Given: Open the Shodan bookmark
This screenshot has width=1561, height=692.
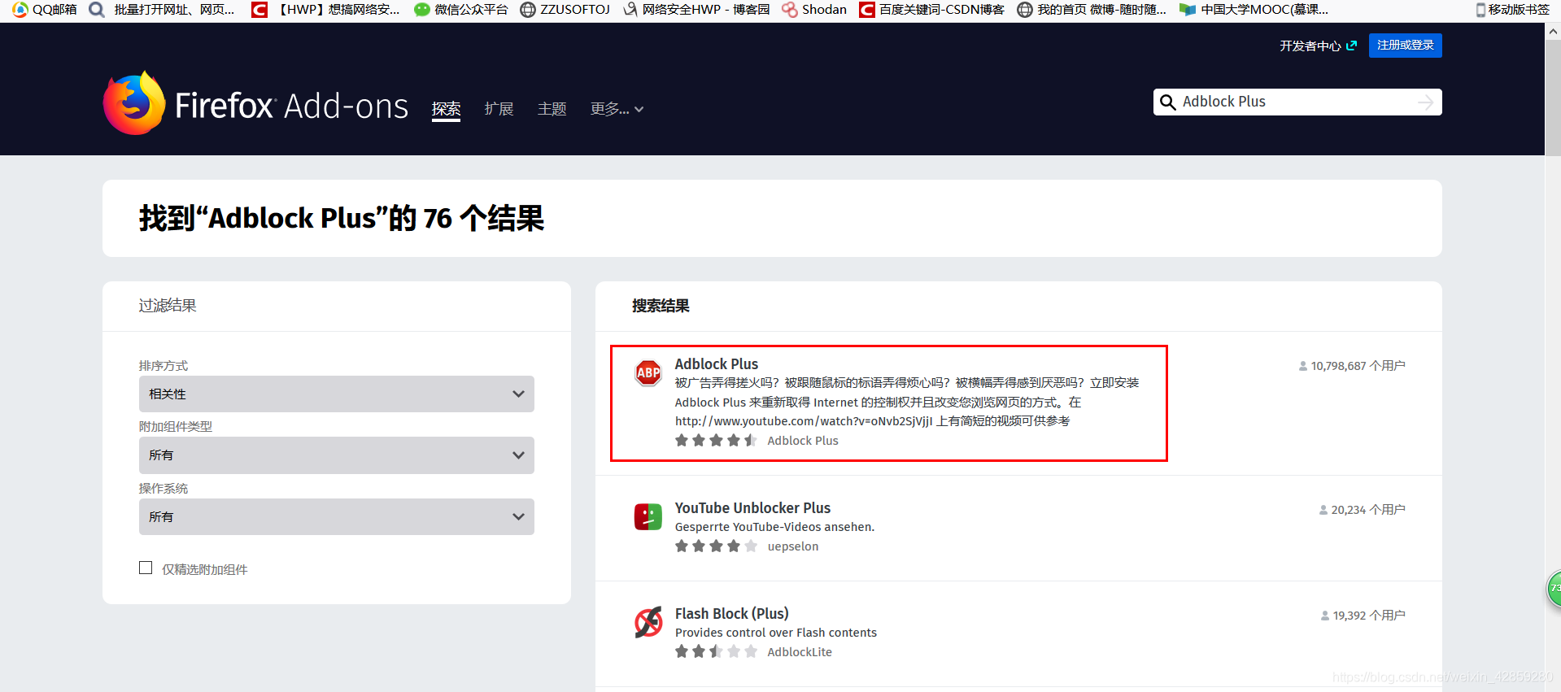Looking at the screenshot, I should [814, 10].
